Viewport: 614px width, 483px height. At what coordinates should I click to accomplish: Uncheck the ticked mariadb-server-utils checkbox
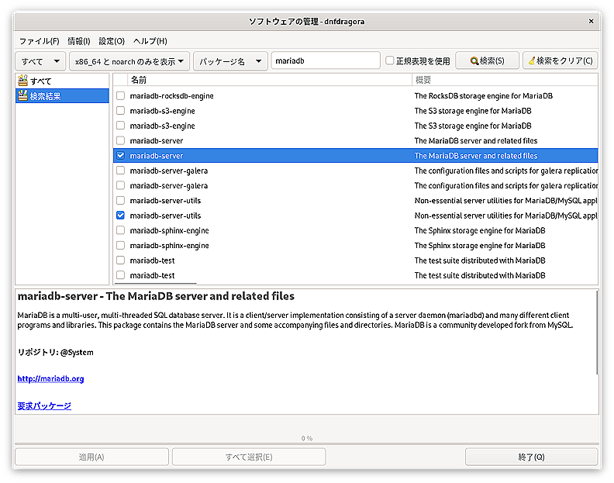[x=121, y=216]
